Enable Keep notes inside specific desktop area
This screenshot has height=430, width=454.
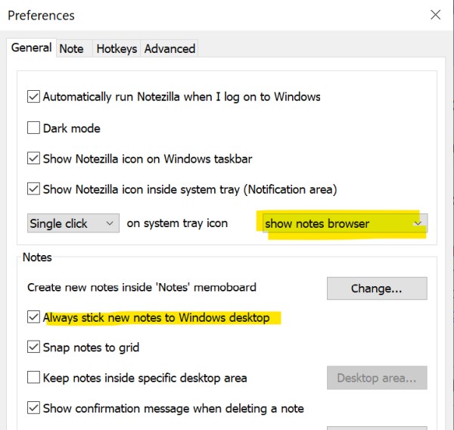click(x=33, y=378)
